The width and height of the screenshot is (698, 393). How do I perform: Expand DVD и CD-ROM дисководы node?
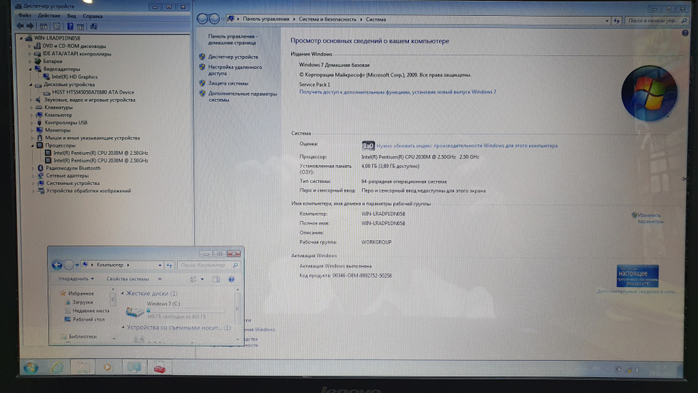(30, 46)
